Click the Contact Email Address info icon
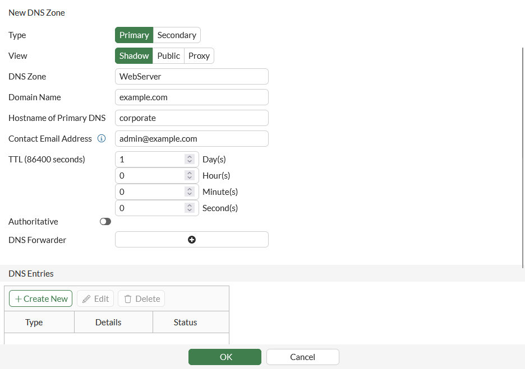The width and height of the screenshot is (525, 369). coord(102,138)
